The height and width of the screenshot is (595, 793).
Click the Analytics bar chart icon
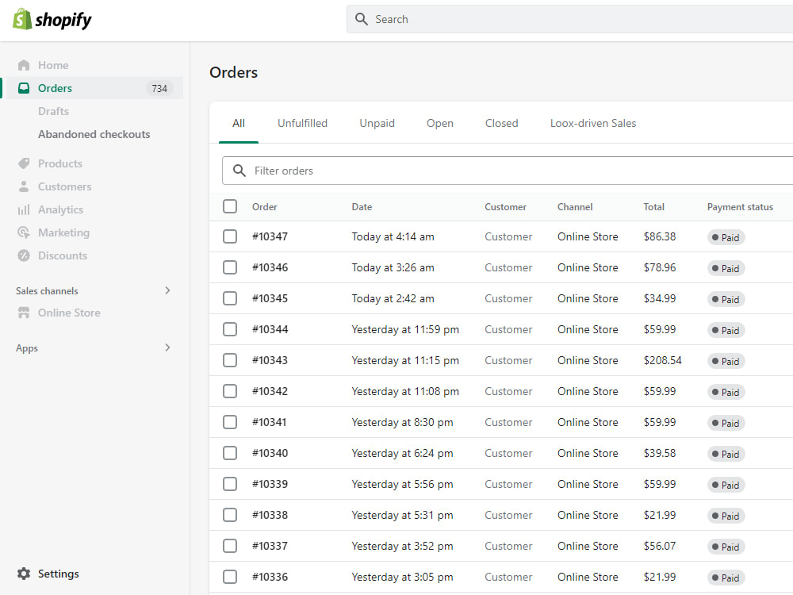pyautogui.click(x=23, y=209)
